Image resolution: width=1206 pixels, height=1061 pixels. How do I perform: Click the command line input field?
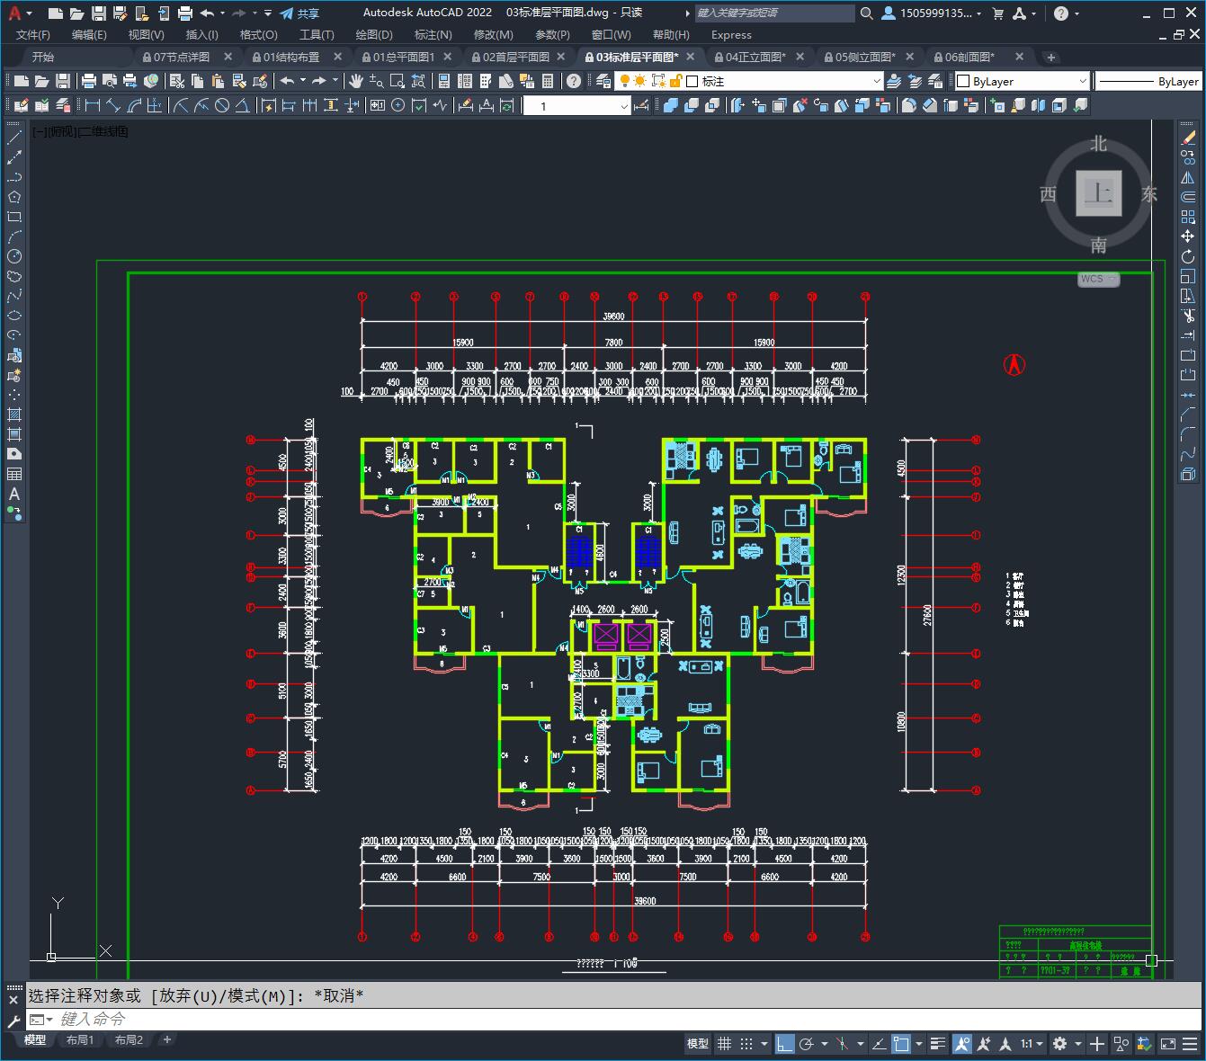coord(612,1020)
